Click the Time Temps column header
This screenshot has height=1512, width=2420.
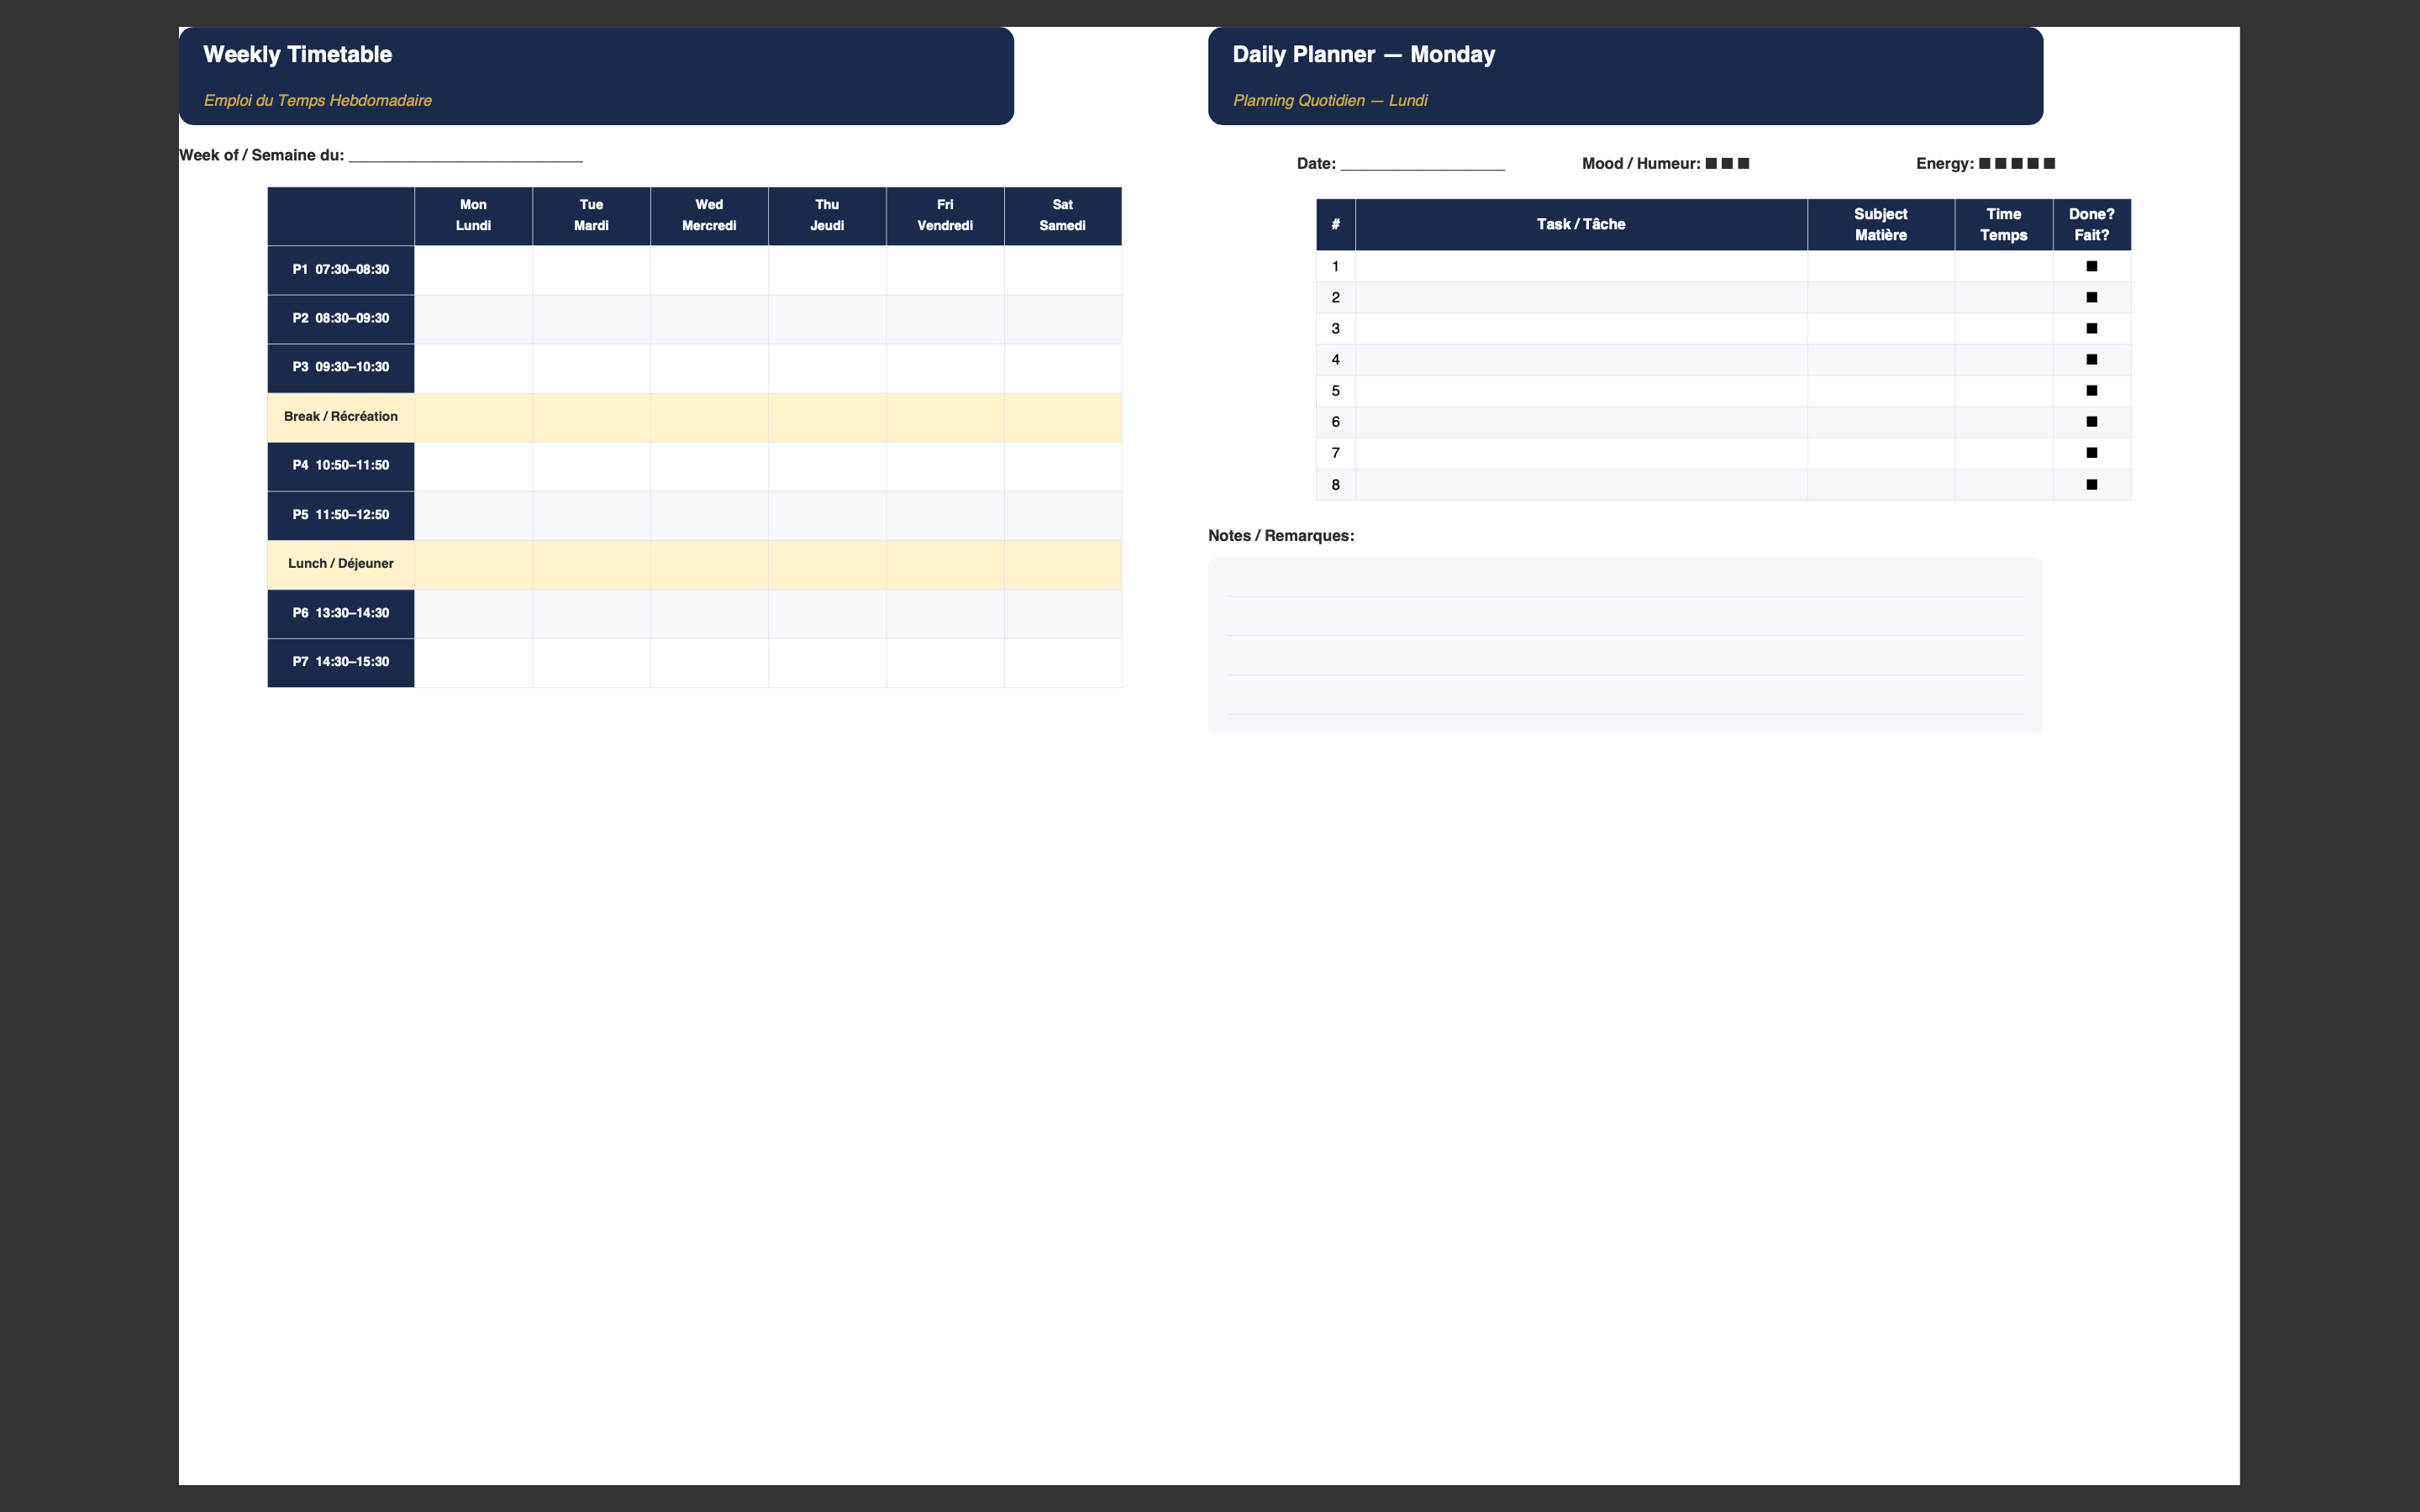(x=2004, y=224)
